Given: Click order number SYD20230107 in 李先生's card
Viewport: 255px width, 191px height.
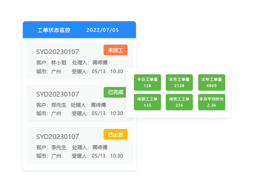Looking at the screenshot, I should [57, 137].
